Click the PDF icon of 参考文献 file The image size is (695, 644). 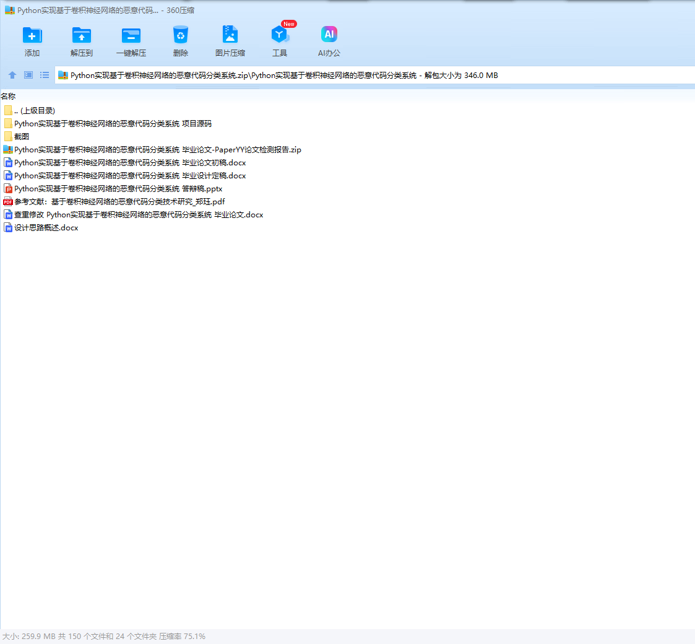coord(8,202)
